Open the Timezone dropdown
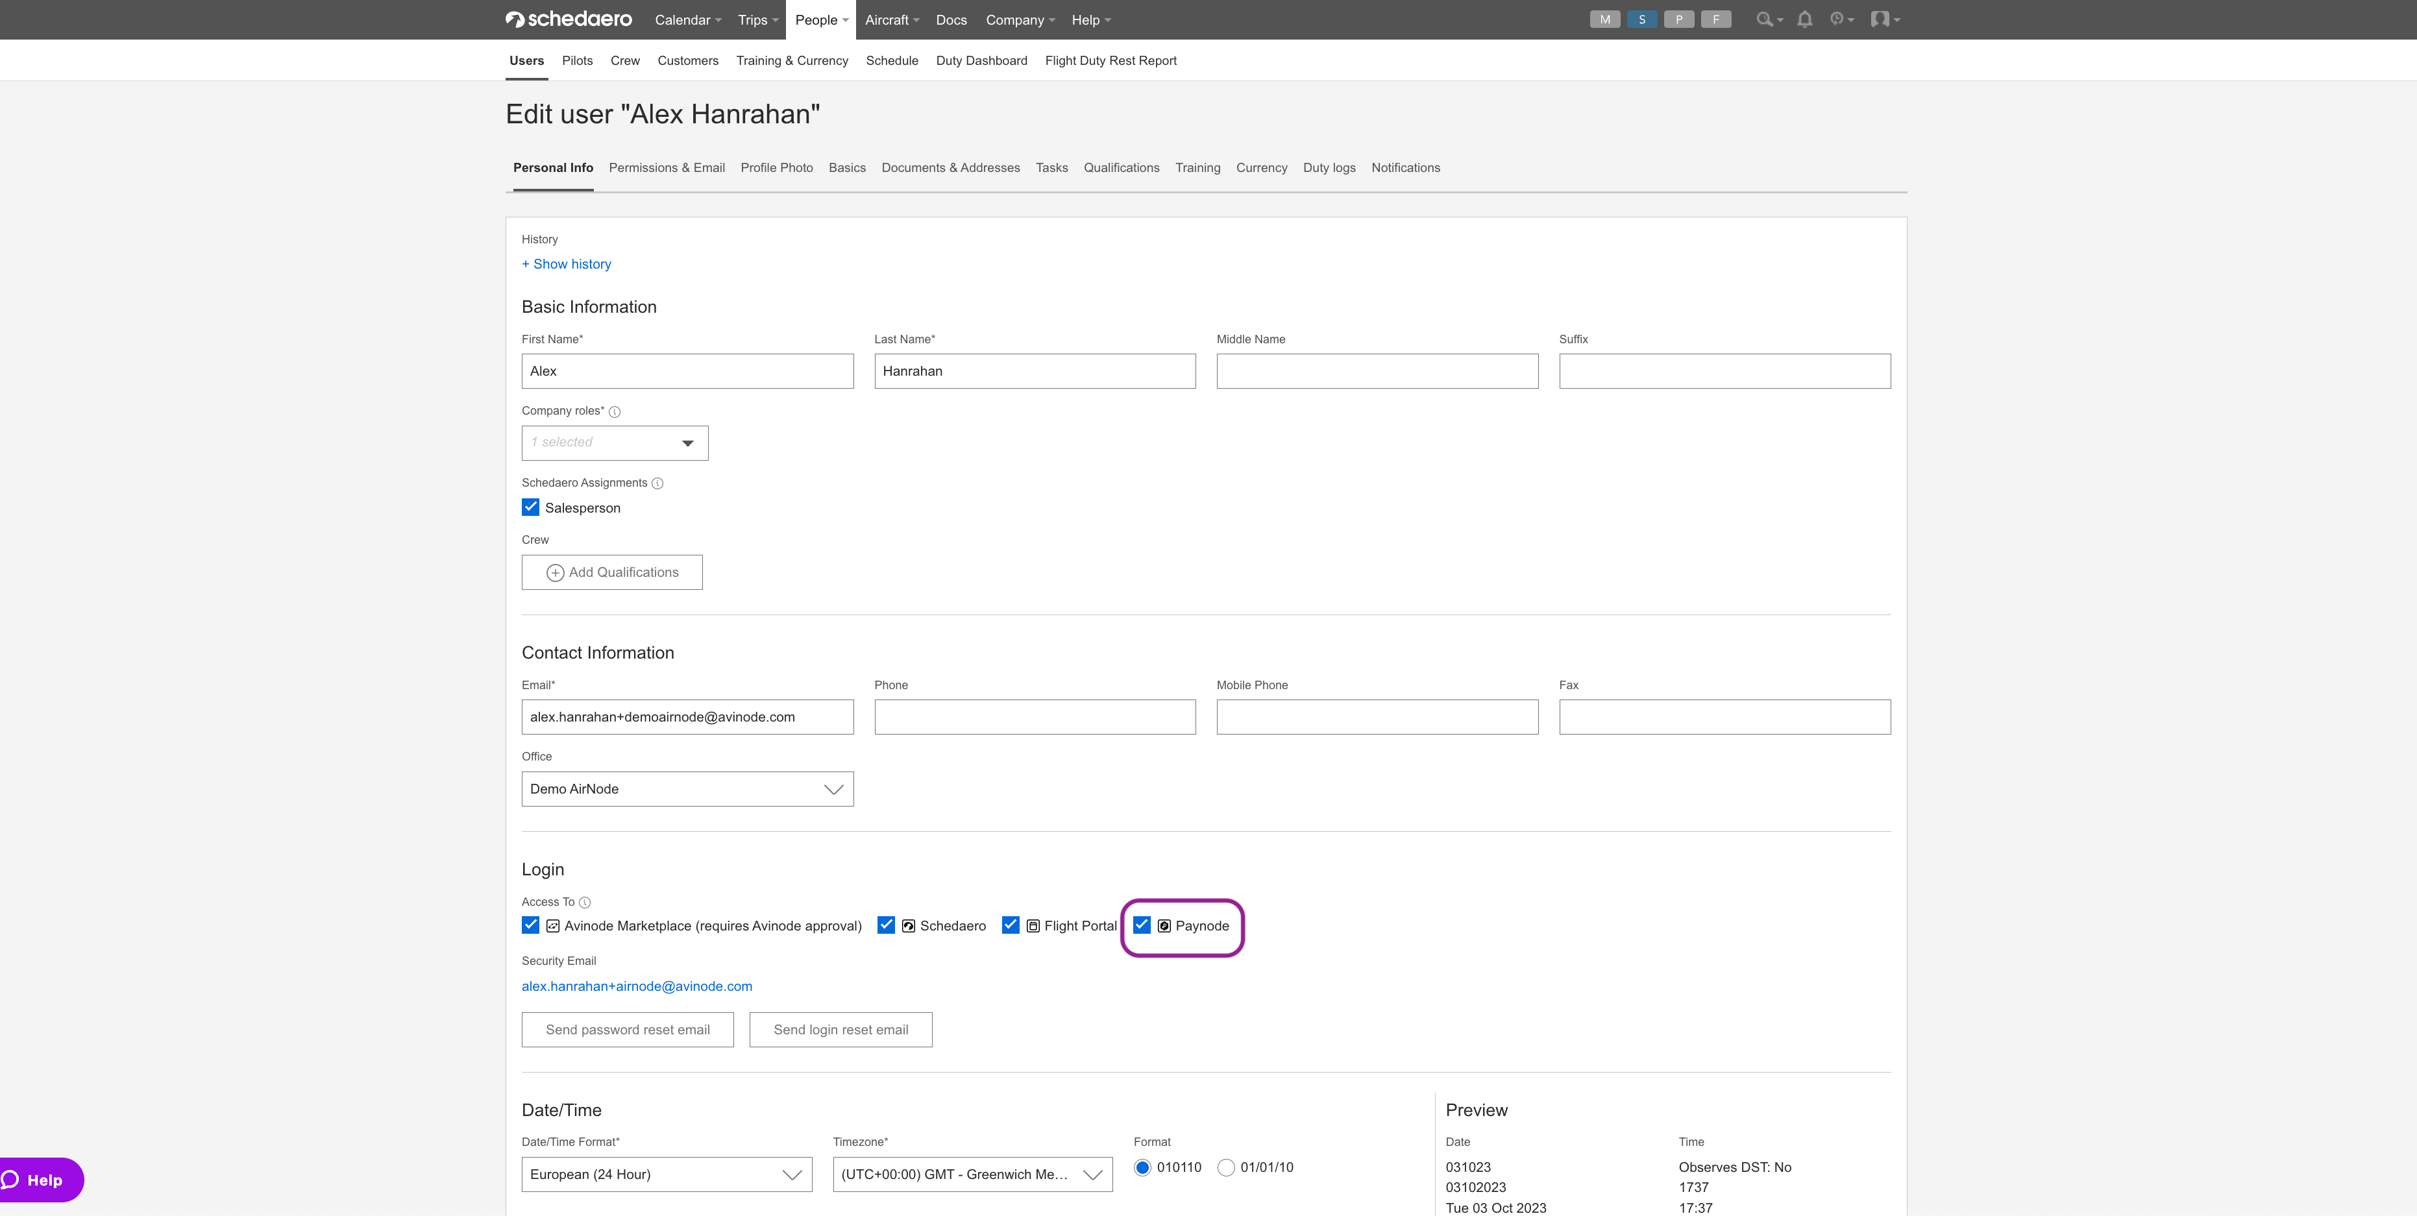The height and width of the screenshot is (1216, 2417). click(972, 1174)
